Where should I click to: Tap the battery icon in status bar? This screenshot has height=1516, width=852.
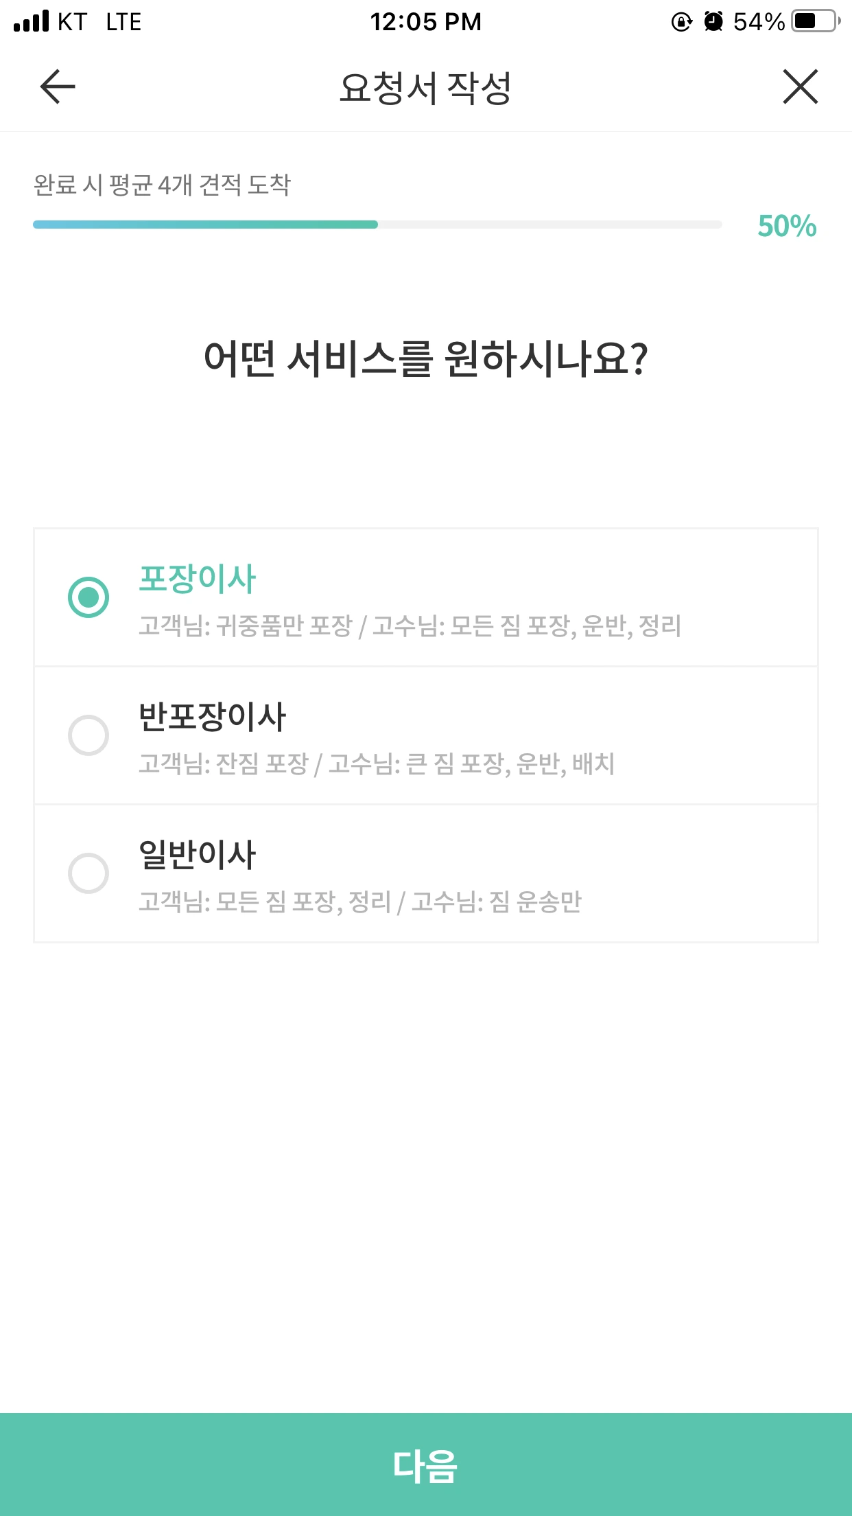pos(816,21)
